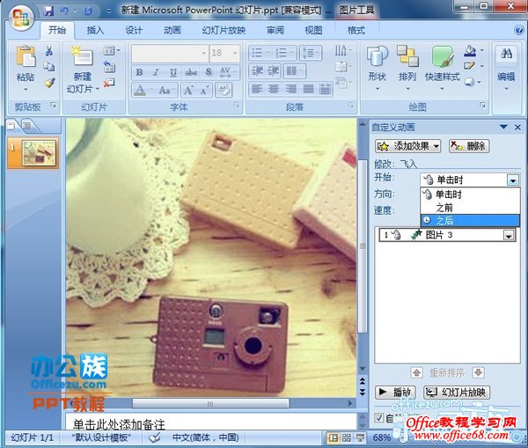Open the 幻灯片放映 ribbon tab
The width and height of the screenshot is (528, 448).
pyautogui.click(x=224, y=31)
